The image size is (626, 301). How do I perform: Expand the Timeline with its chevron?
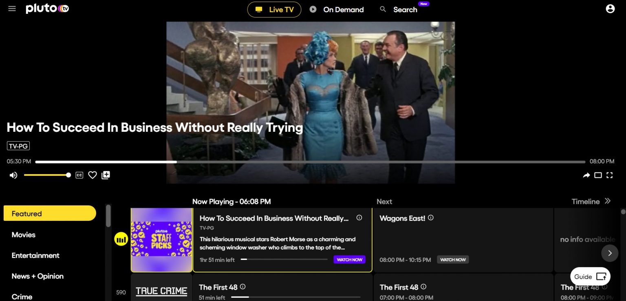click(x=608, y=201)
